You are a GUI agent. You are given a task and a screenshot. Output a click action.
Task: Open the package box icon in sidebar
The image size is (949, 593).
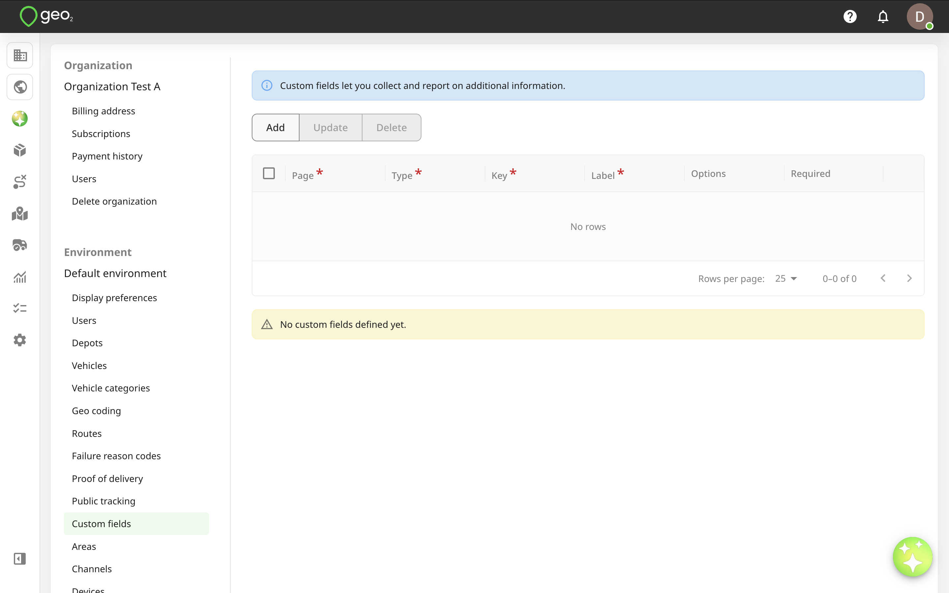[x=20, y=150]
